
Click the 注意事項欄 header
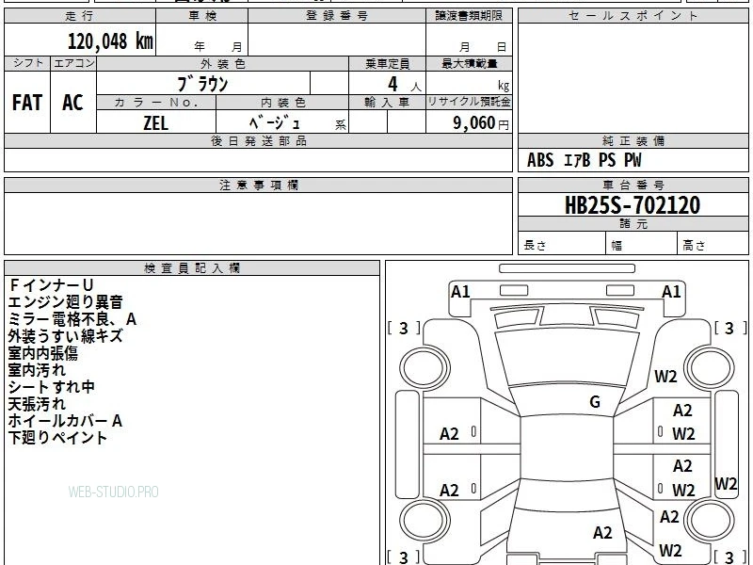pyautogui.click(x=258, y=185)
